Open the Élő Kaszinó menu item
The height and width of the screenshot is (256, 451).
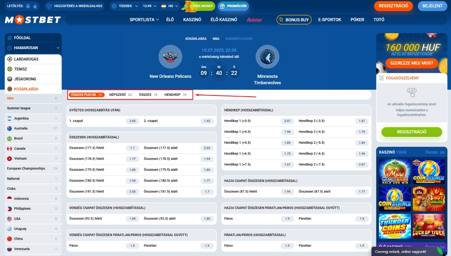224,20
